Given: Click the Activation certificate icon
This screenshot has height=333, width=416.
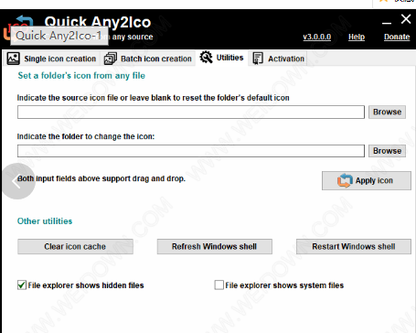Looking at the screenshot, I should (x=258, y=59).
